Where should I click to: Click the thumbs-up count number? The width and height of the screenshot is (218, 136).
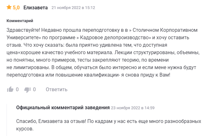click(x=17, y=89)
